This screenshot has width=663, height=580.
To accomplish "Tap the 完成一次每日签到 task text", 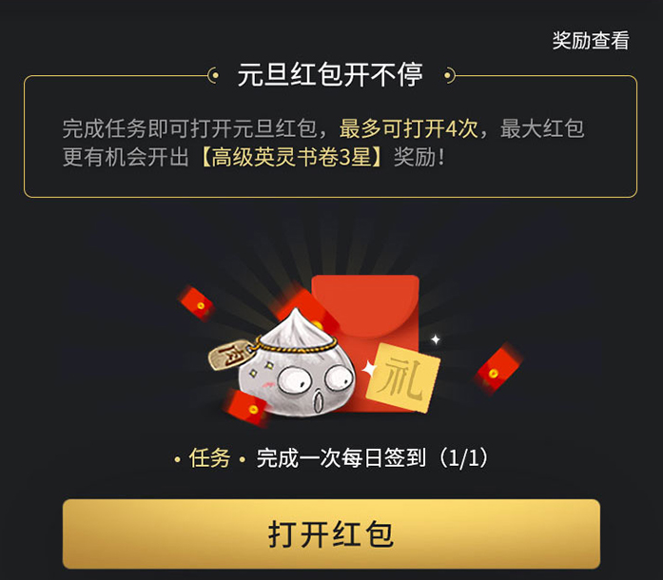I will point(341,458).
